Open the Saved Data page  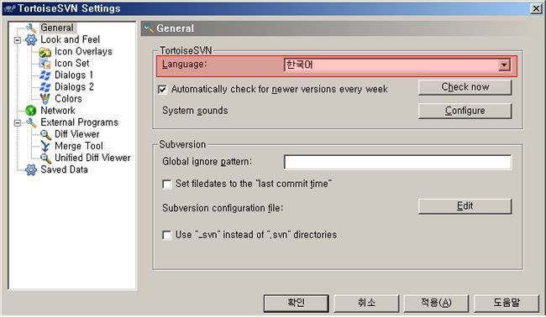[x=64, y=169]
